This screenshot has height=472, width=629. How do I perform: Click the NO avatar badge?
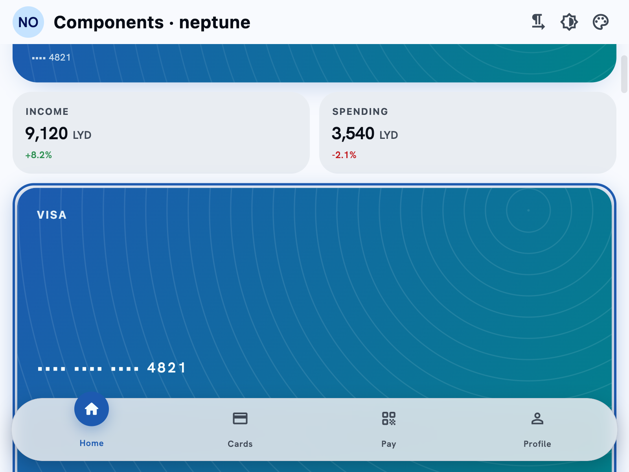(x=28, y=22)
